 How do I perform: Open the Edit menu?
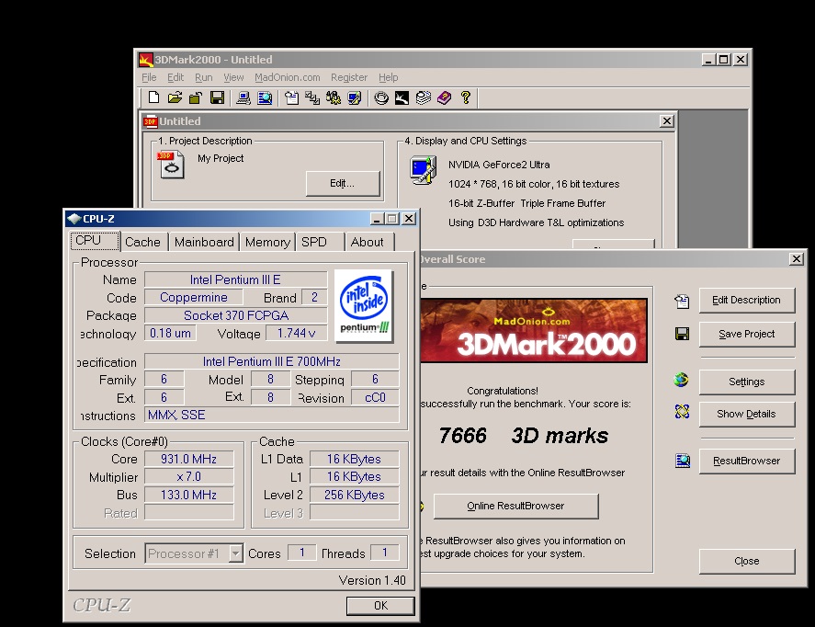(175, 77)
